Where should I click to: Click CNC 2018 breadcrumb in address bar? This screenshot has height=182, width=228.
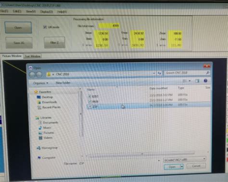[x=63, y=74]
